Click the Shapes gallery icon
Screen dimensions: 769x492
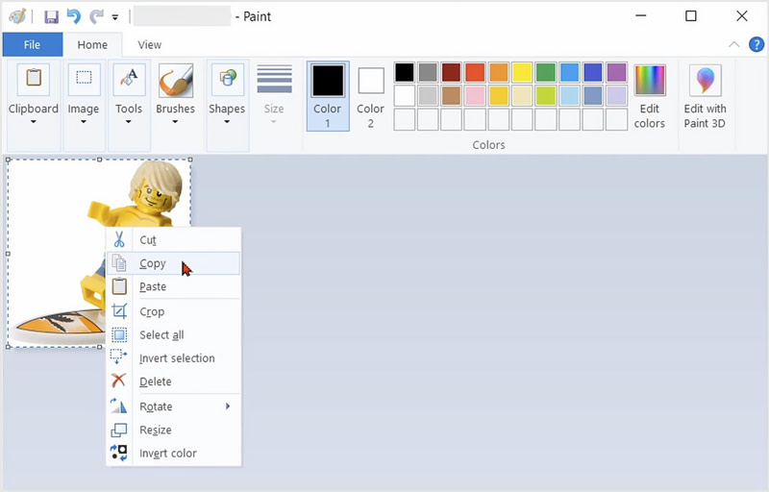coord(227,81)
